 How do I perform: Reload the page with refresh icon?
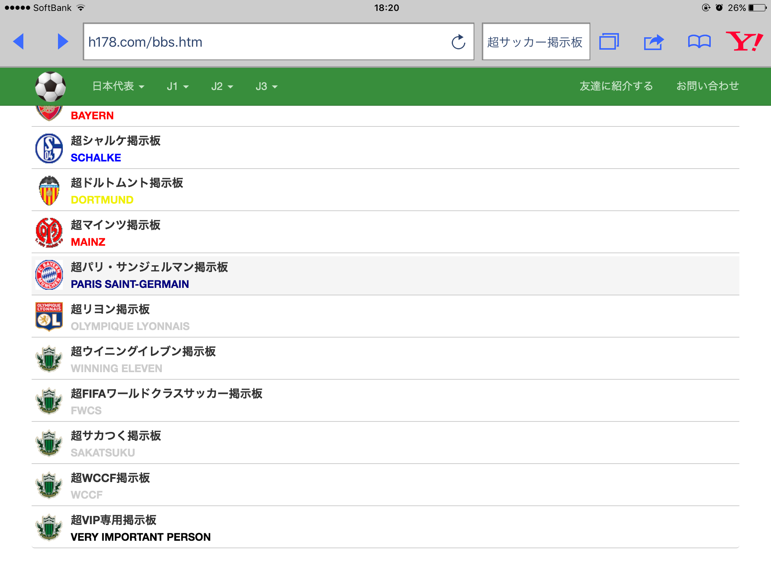point(458,42)
